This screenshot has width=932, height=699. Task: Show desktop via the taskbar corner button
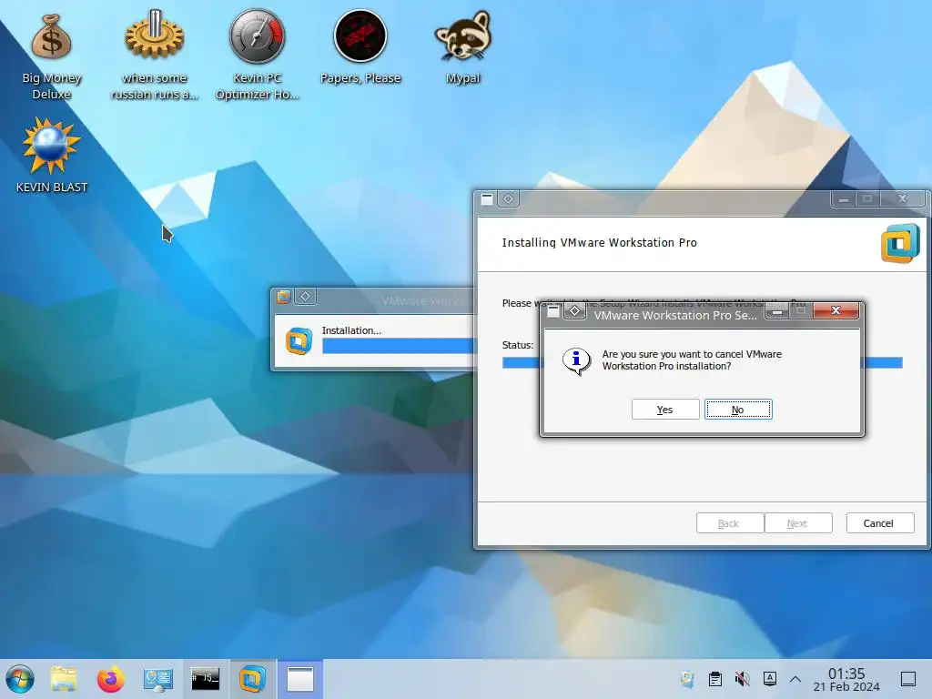point(908,679)
